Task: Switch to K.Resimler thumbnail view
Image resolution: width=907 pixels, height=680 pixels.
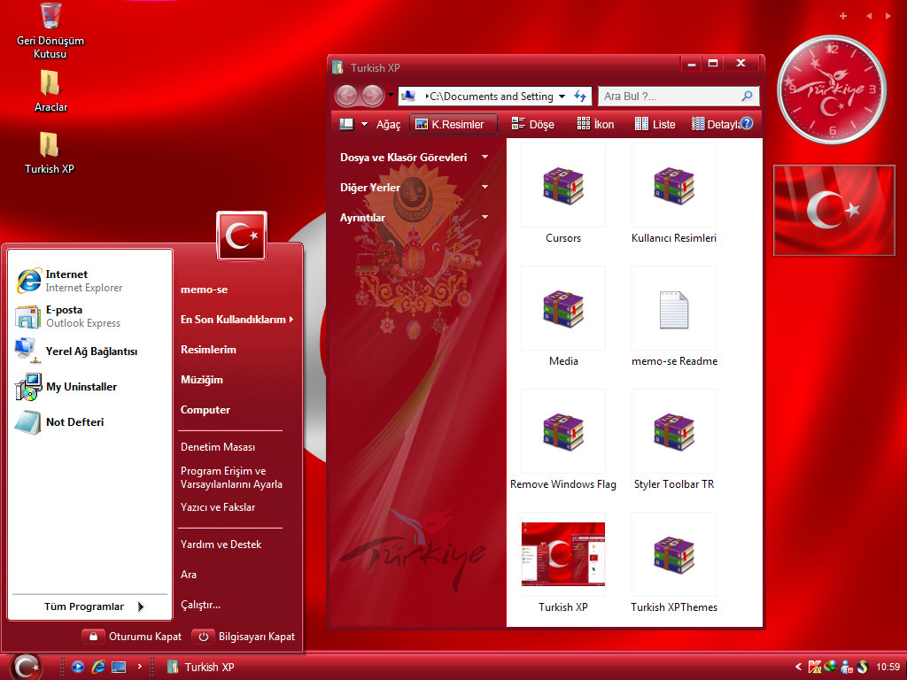Action: click(453, 124)
